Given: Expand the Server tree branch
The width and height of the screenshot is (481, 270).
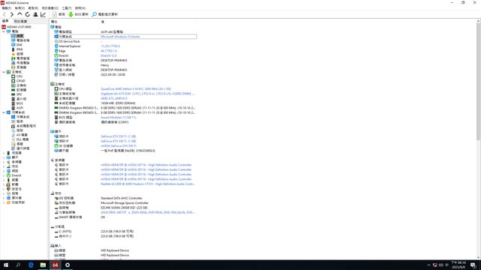Looking at the screenshot, I should [4, 153].
